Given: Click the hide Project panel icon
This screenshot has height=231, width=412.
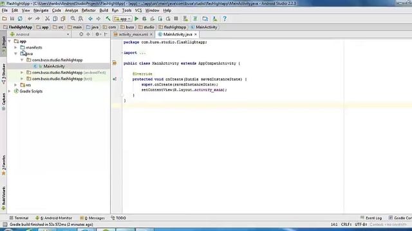Looking at the screenshot, I should click(x=106, y=34).
